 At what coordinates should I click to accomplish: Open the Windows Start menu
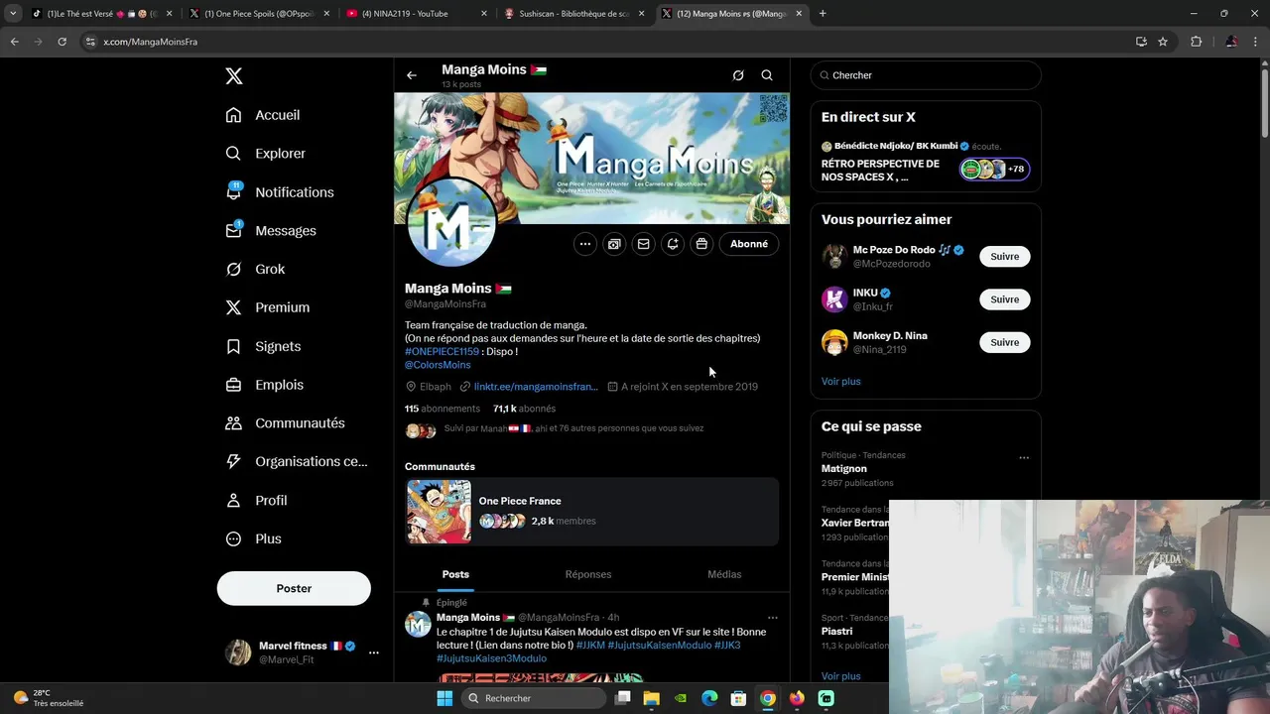(444, 698)
